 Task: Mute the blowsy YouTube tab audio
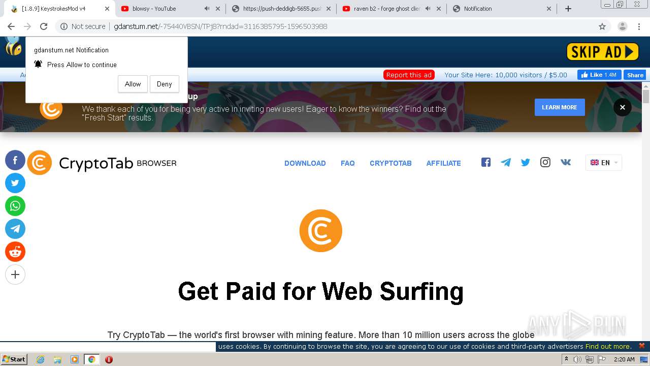(207, 9)
